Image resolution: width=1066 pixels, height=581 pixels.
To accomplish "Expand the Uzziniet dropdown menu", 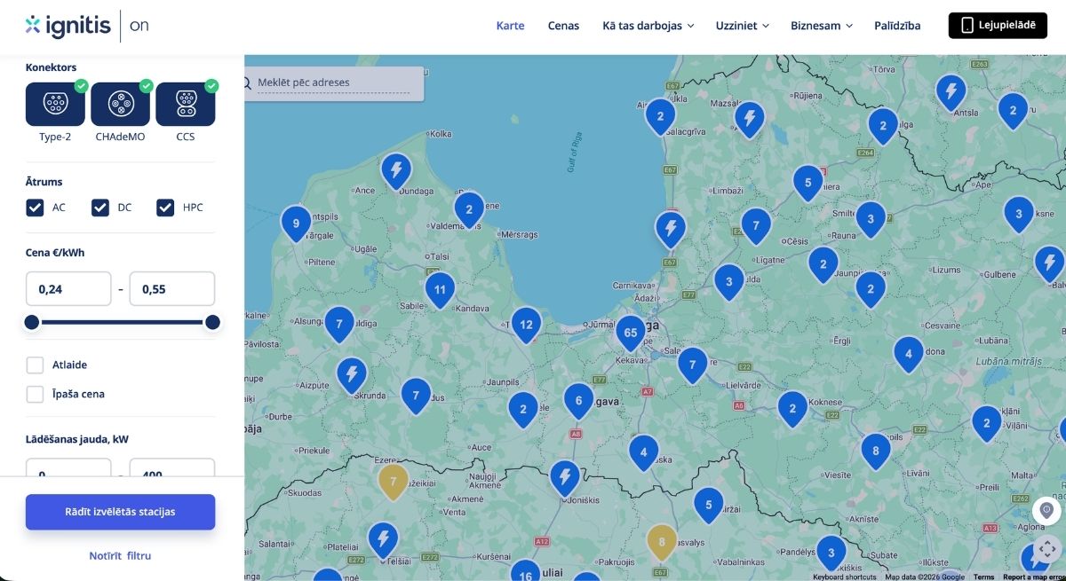I will 743,26.
